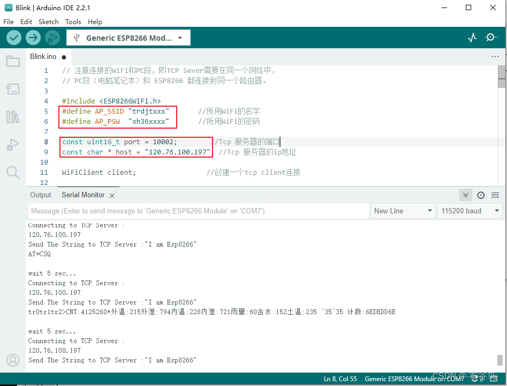
Task: Toggle timestamps in the Serial Monitor
Action: click(x=480, y=195)
